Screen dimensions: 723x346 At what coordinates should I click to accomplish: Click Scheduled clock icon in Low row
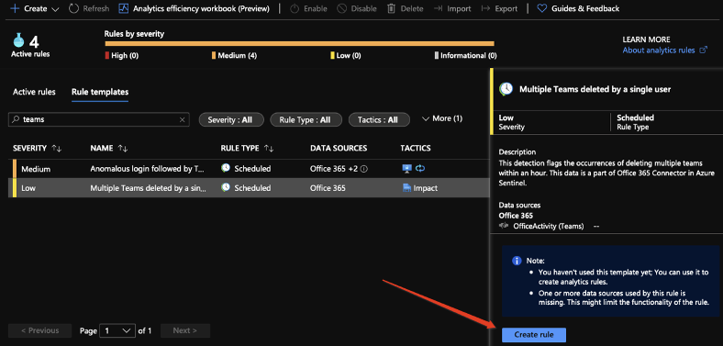point(226,187)
